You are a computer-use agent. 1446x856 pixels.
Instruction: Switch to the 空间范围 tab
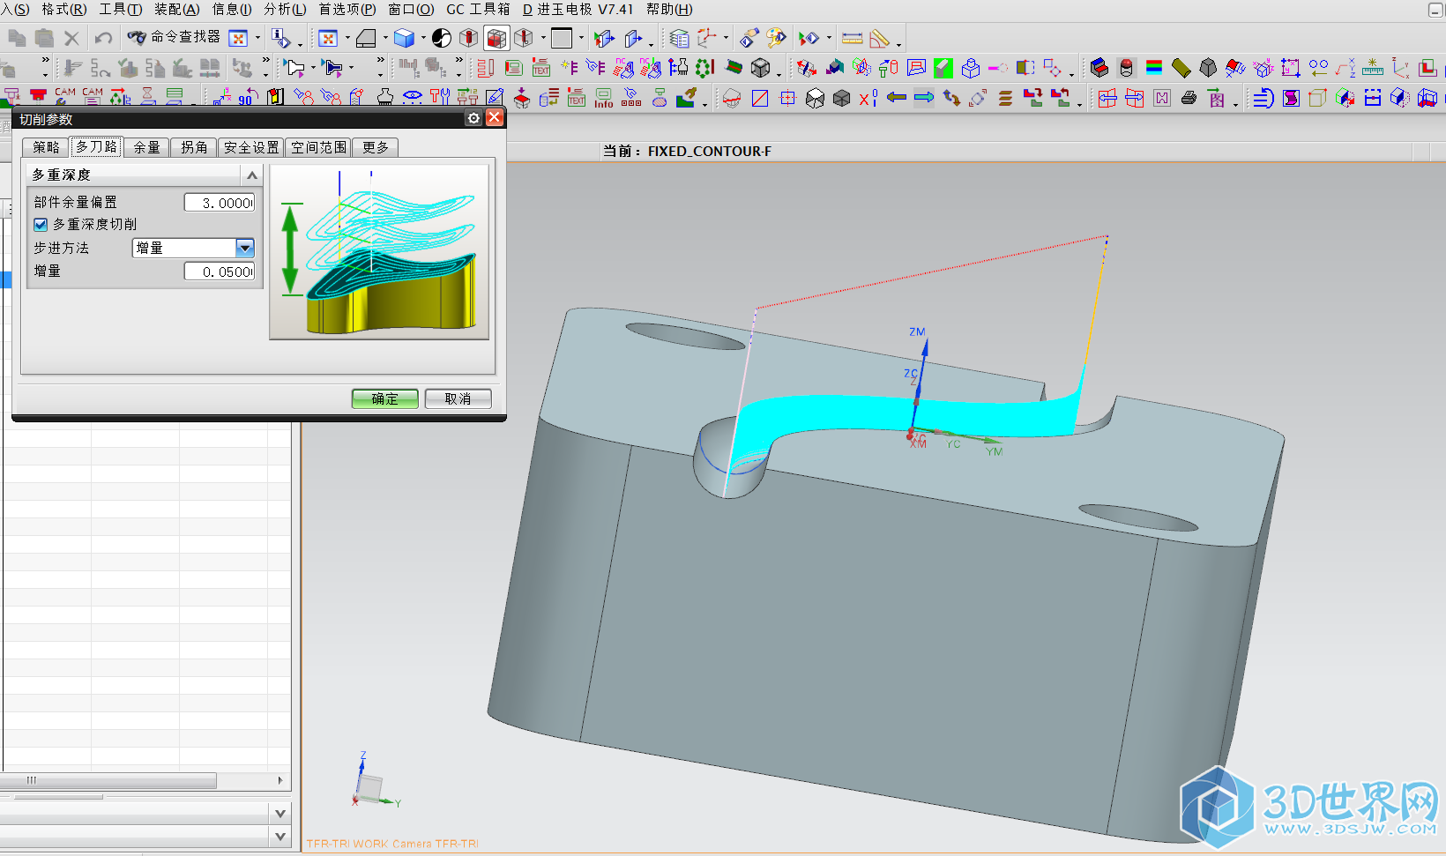[318, 147]
